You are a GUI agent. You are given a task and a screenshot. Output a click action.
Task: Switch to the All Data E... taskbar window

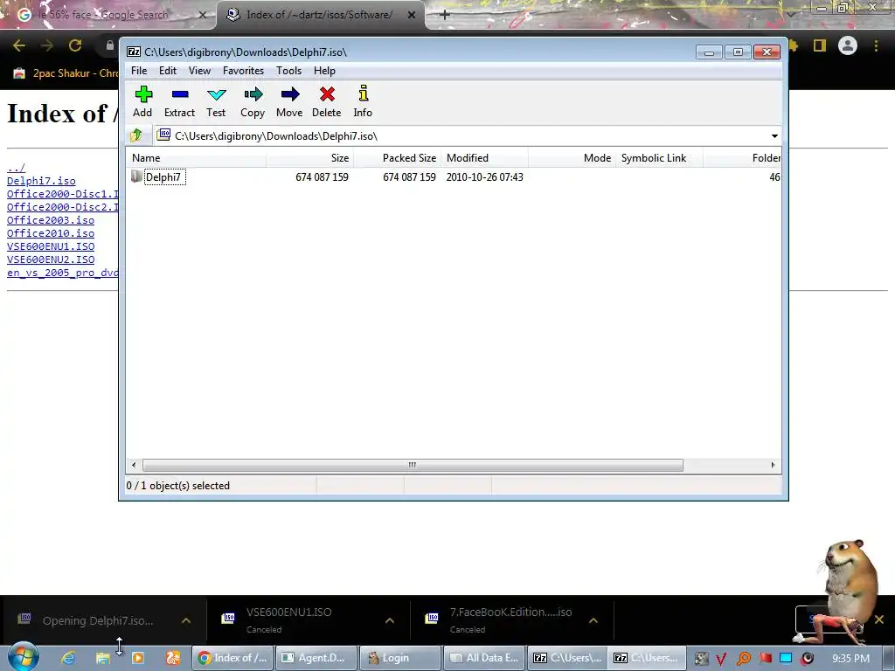[x=484, y=658]
